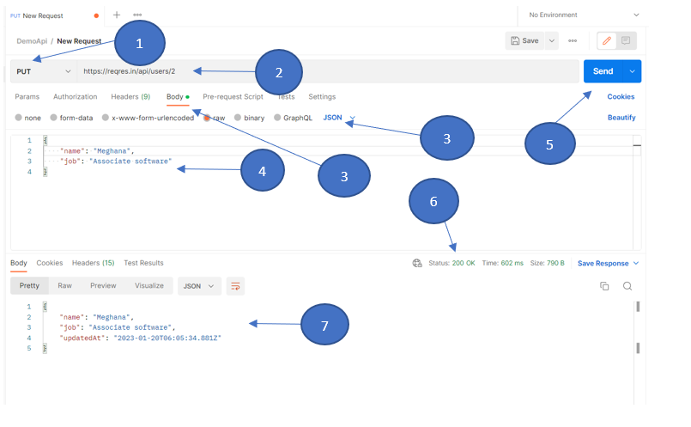Viewport: 691px width, 427px height.
Task: Copy the response with copy icon
Action: (x=604, y=286)
